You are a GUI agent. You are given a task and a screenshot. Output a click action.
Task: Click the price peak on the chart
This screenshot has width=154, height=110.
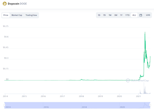(145, 32)
